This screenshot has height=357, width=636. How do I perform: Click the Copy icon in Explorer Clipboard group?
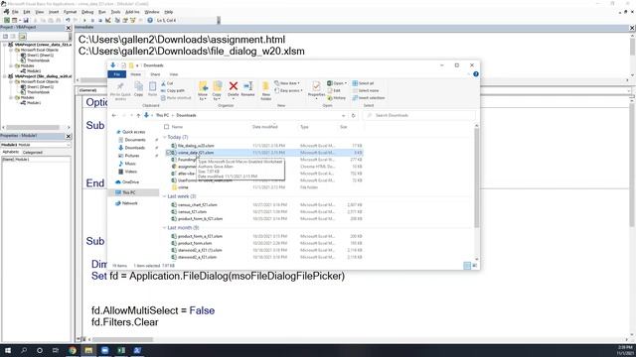point(139,86)
